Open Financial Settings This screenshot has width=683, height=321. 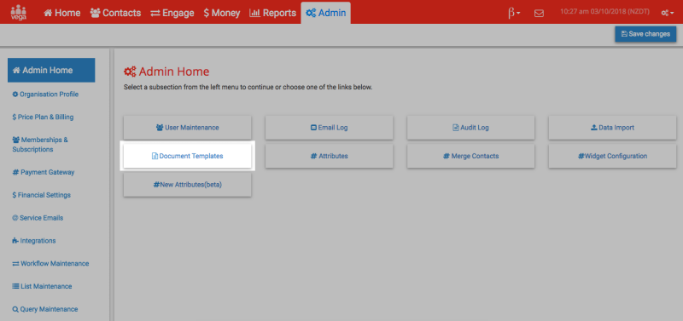pyautogui.click(x=41, y=196)
